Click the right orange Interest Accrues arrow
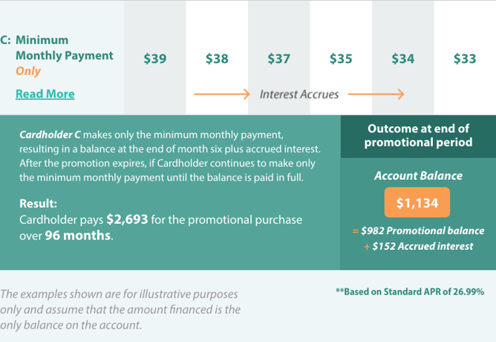 (376, 94)
